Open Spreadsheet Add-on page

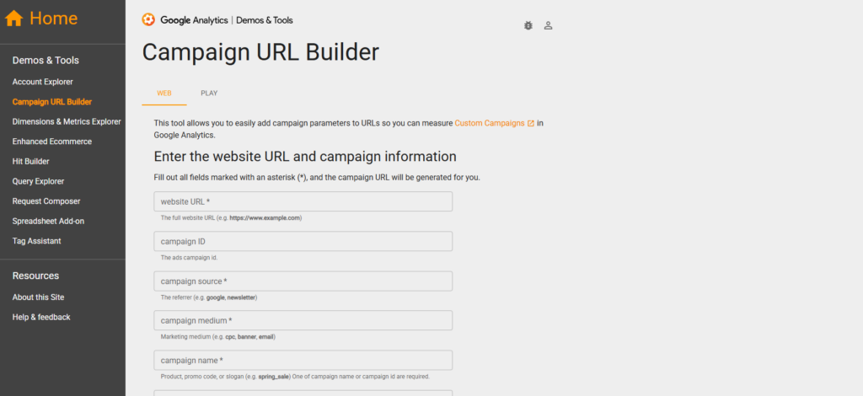[x=48, y=221]
